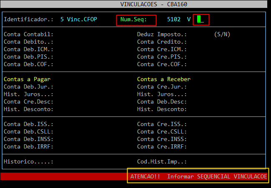The image size is (271, 188).
Task: Select the Conta Deb.ICM field
Action: (x=83, y=49)
